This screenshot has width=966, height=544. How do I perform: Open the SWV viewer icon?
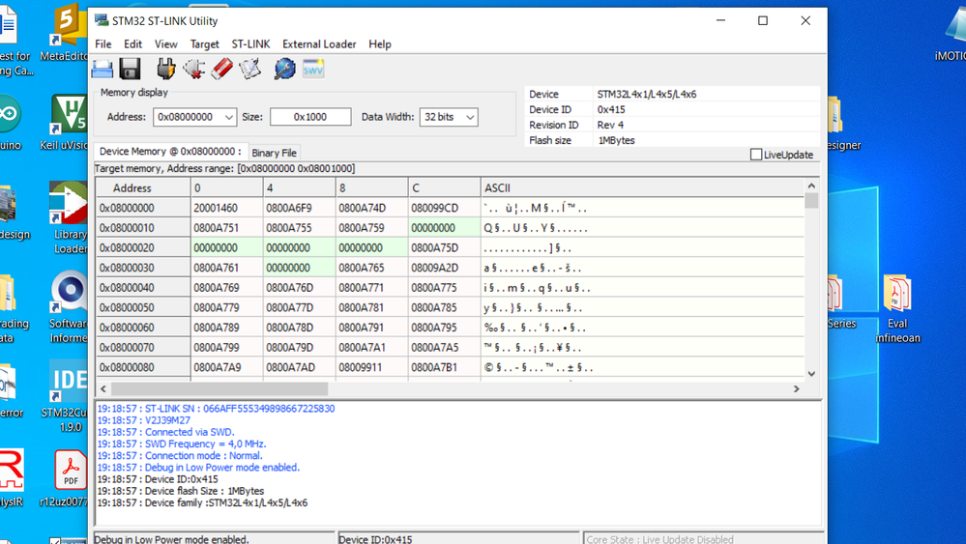click(x=313, y=69)
